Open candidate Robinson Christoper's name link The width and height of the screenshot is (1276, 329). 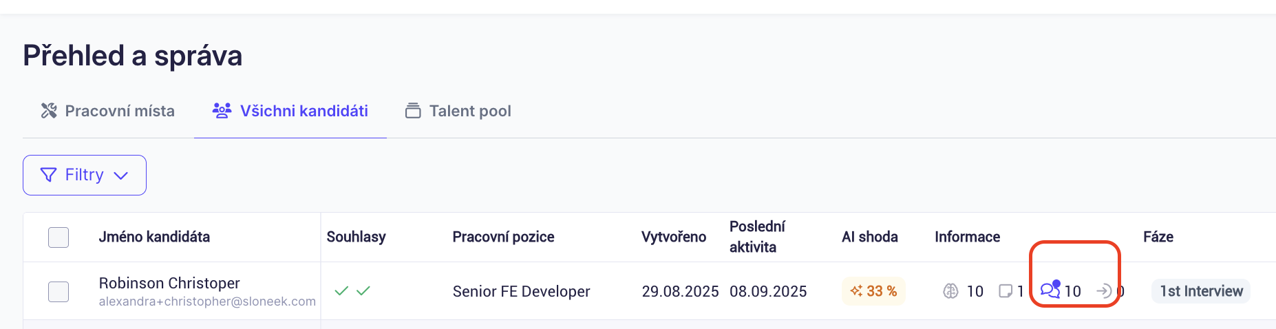click(x=169, y=283)
